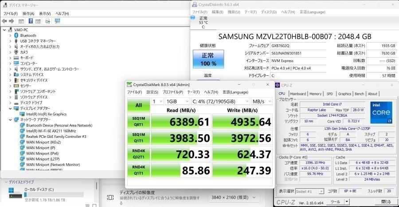Select the Intel Wi-Fi 6E AX211 adapter icon
This screenshot has height=207, width=399.
click(23, 131)
